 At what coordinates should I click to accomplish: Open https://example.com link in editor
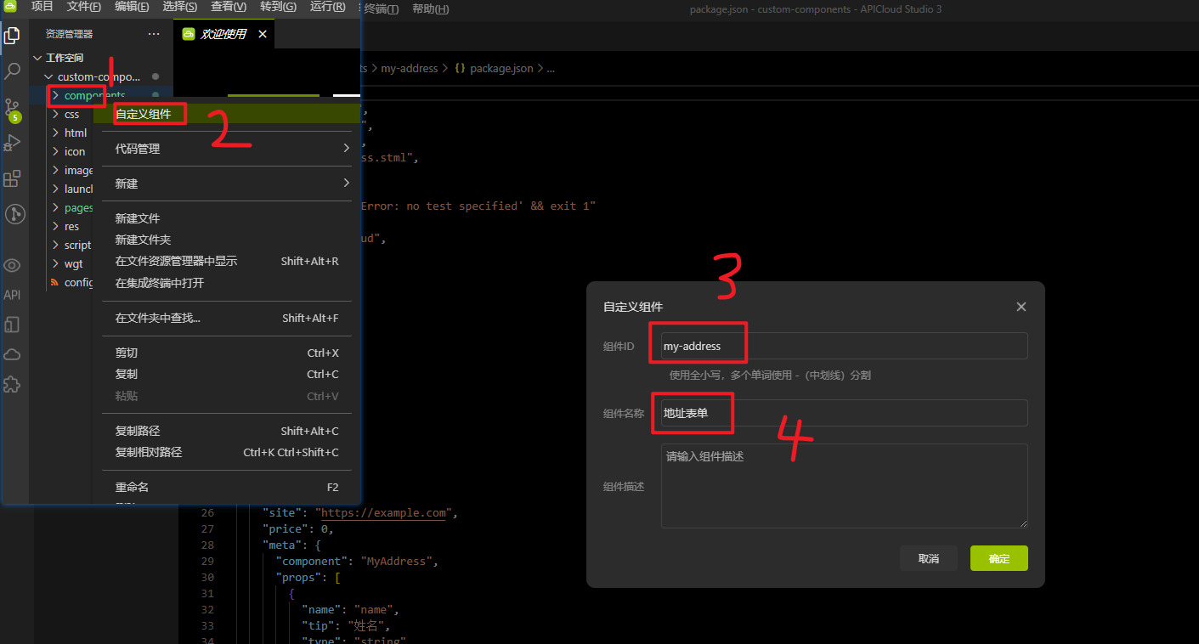[384, 513]
